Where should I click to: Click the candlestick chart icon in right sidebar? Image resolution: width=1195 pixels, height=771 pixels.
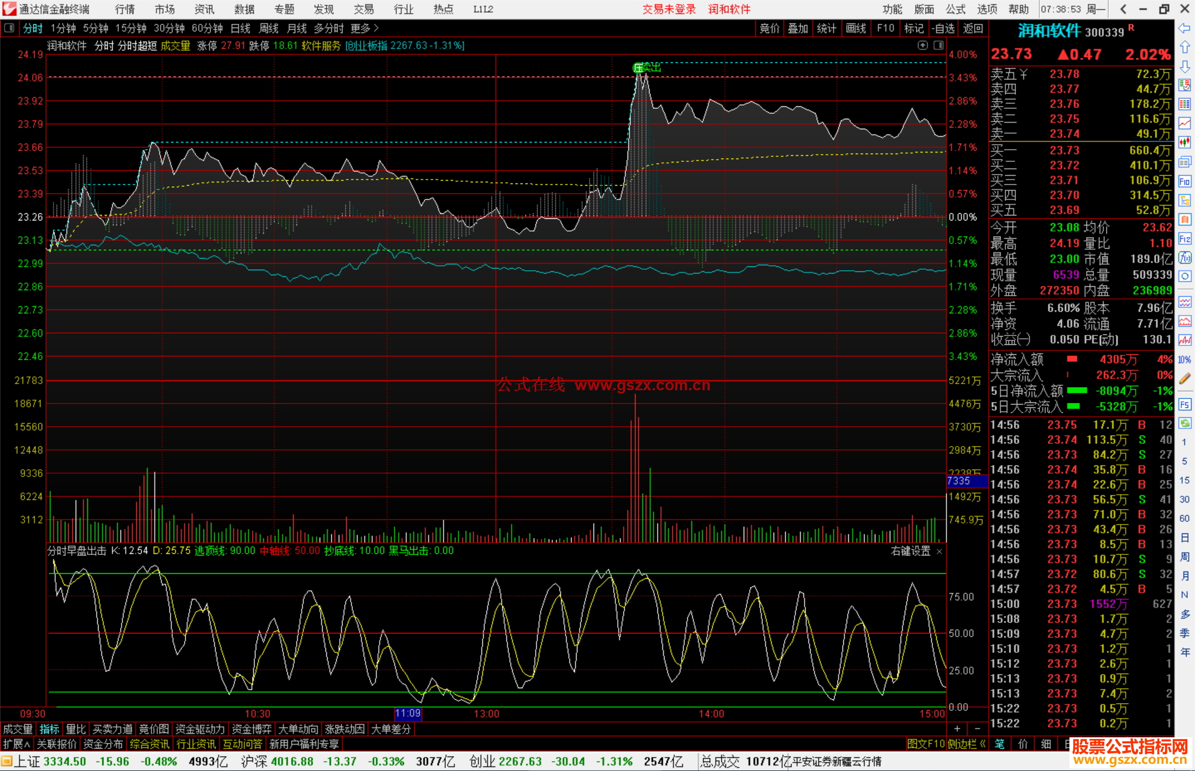coord(1184,142)
